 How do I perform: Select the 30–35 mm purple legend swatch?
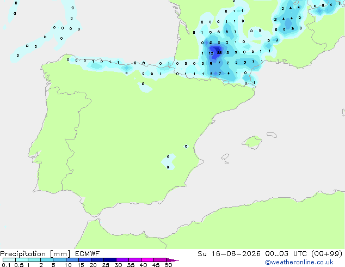(x=122, y=260)
